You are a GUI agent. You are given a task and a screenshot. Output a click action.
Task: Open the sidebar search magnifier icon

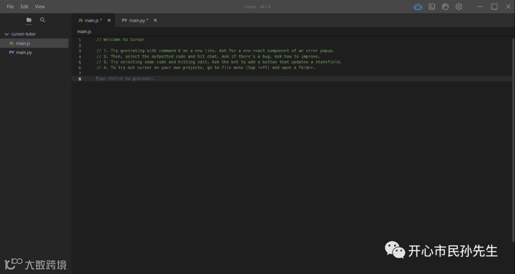pos(43,20)
